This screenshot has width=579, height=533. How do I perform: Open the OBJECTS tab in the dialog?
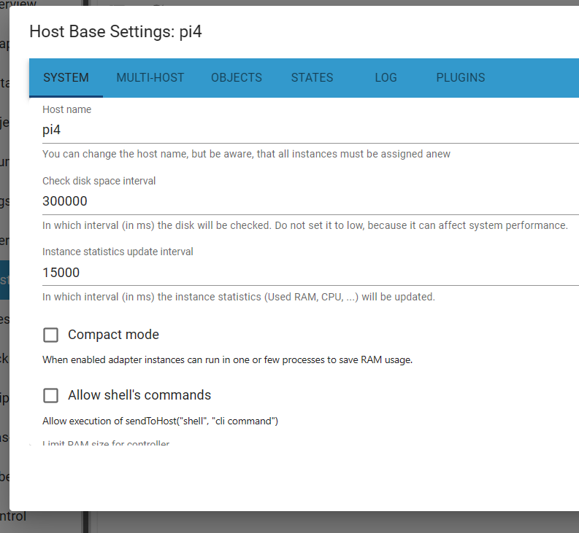pos(237,78)
